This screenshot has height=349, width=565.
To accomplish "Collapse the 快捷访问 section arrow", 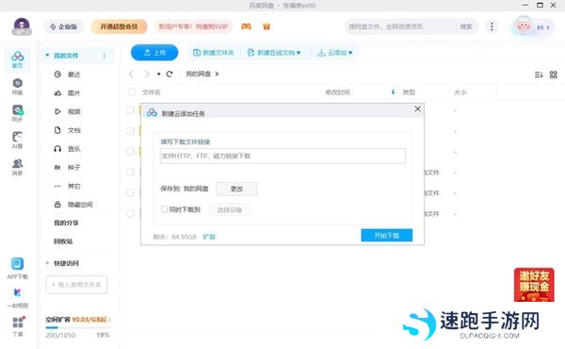I will pyautogui.click(x=47, y=263).
